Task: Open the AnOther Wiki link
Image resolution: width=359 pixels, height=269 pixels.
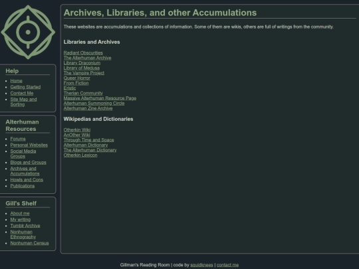Action: 76,135
